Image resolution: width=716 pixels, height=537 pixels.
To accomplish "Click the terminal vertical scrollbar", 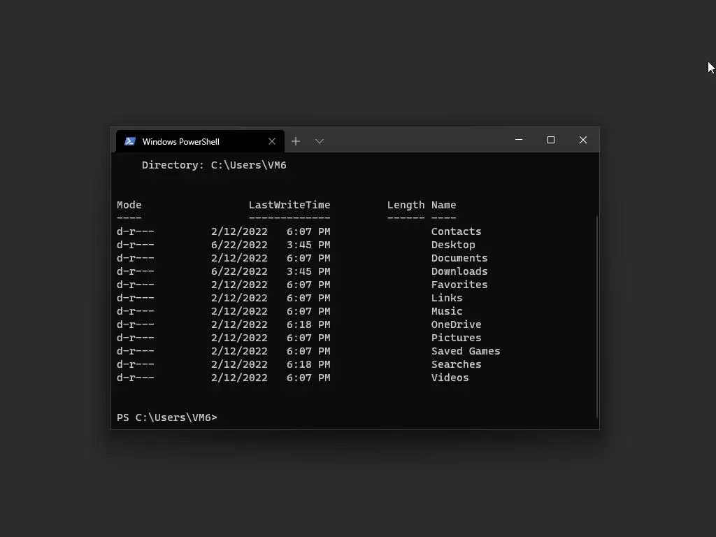I will (x=597, y=317).
